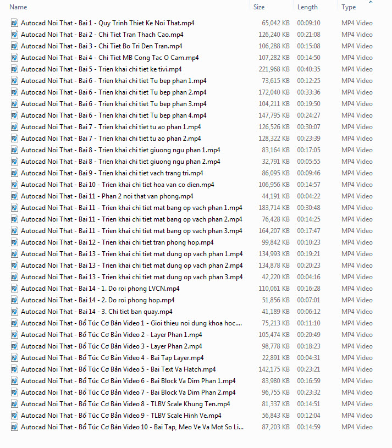Screen dimensions: 392x448
Task: Select file Bai 13 mat dung op vach phan 3.mp4
Action: (132, 277)
